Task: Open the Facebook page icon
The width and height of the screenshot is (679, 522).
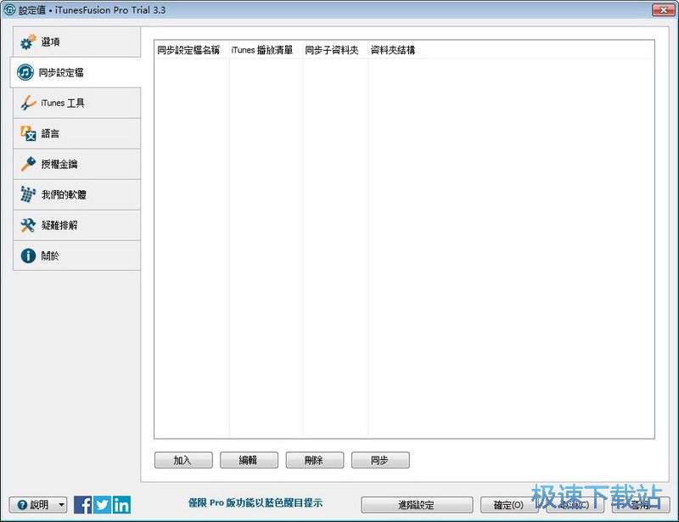Action: (x=82, y=504)
